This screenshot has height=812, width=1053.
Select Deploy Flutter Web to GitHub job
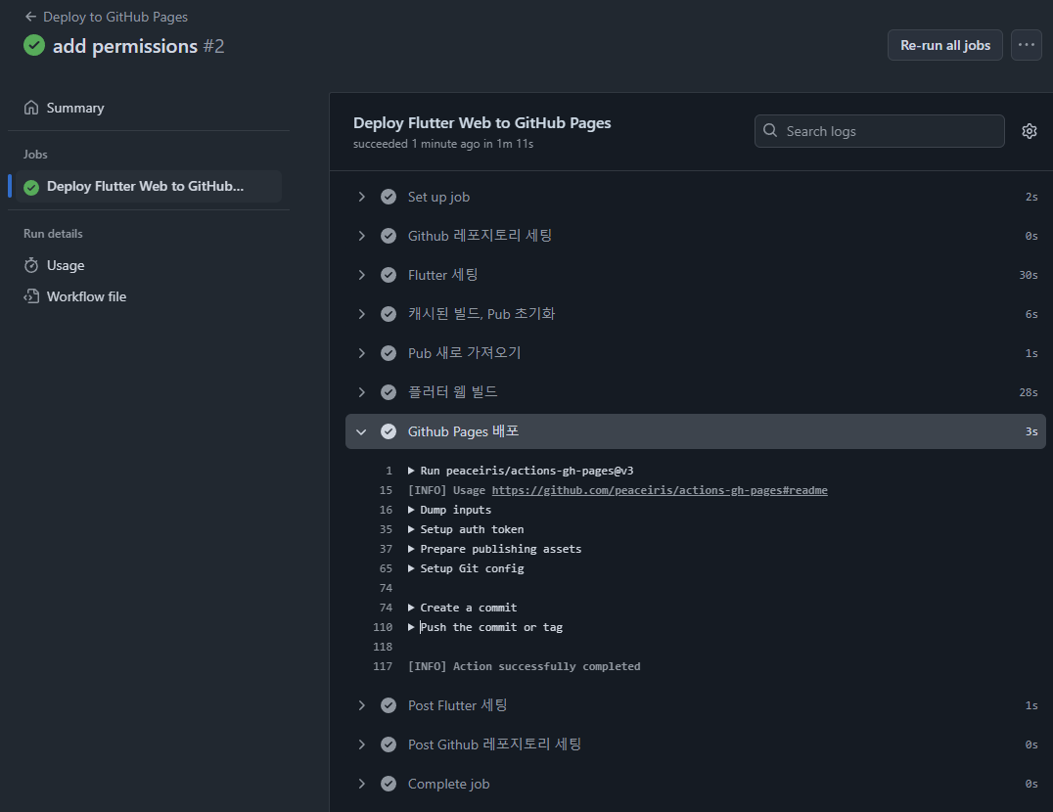point(145,187)
